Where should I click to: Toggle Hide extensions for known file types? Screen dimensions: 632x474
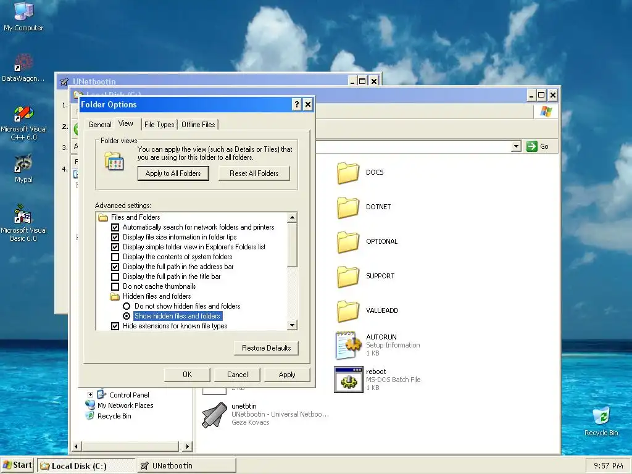[x=115, y=326]
